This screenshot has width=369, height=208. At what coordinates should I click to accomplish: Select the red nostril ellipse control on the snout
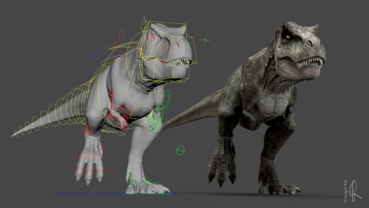click(178, 44)
